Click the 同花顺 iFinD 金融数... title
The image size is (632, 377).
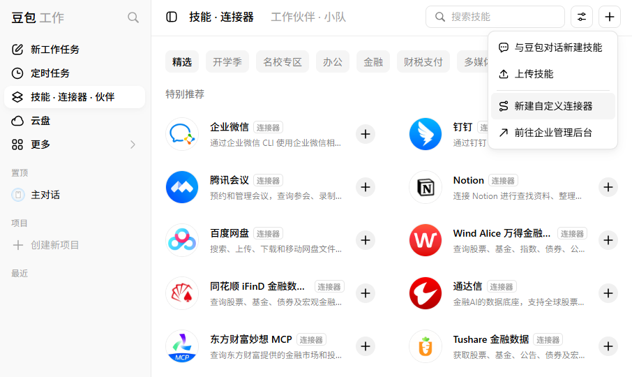coord(257,286)
